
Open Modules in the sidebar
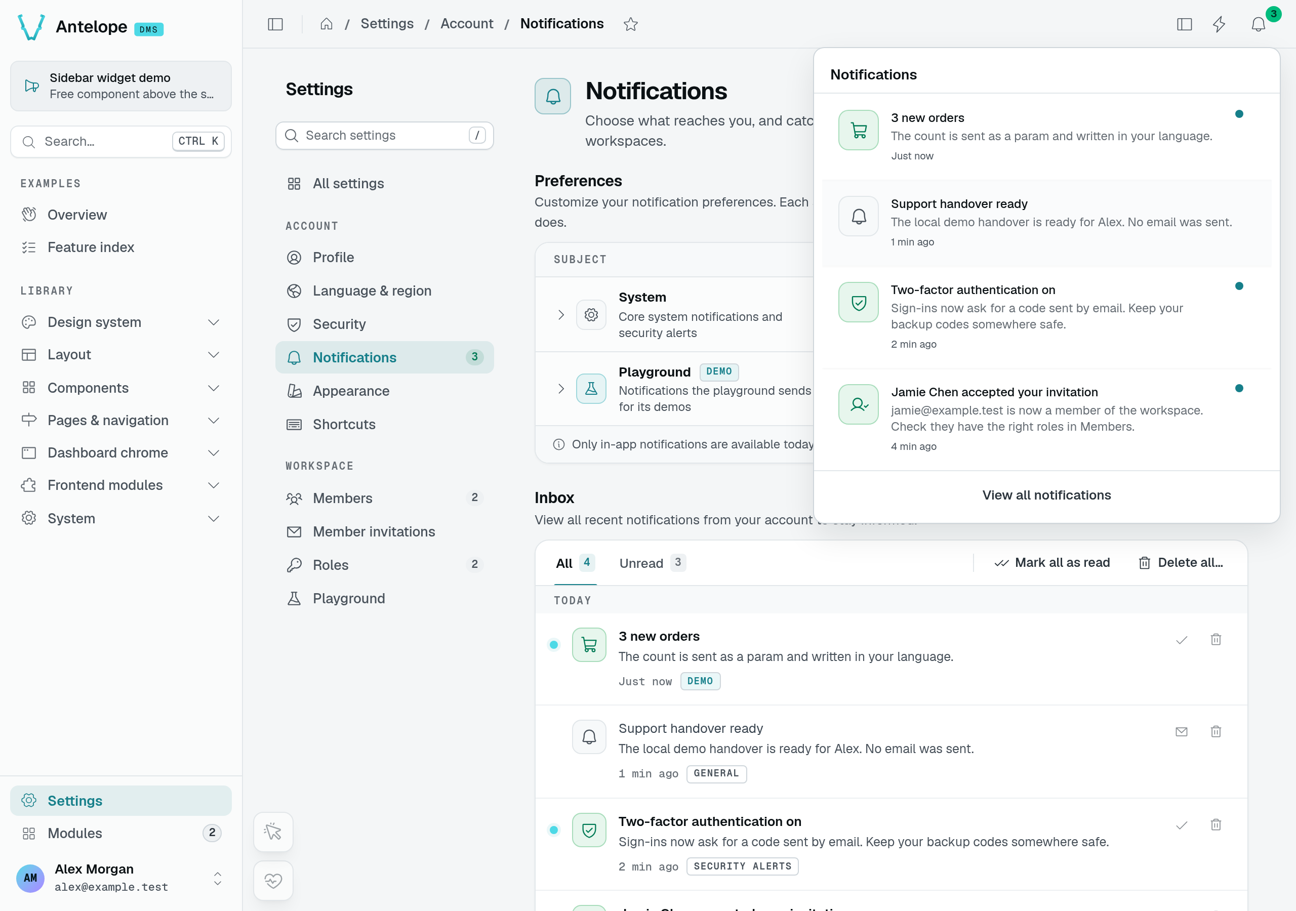(x=121, y=833)
